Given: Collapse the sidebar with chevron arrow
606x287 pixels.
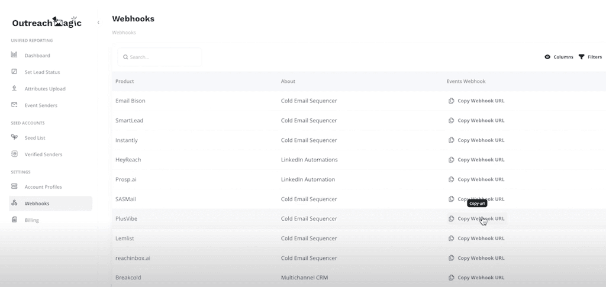Looking at the screenshot, I should click(x=98, y=22).
